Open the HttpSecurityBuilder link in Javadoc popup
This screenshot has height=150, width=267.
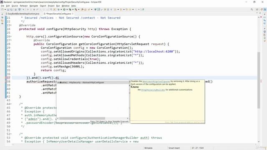tap(153, 90)
